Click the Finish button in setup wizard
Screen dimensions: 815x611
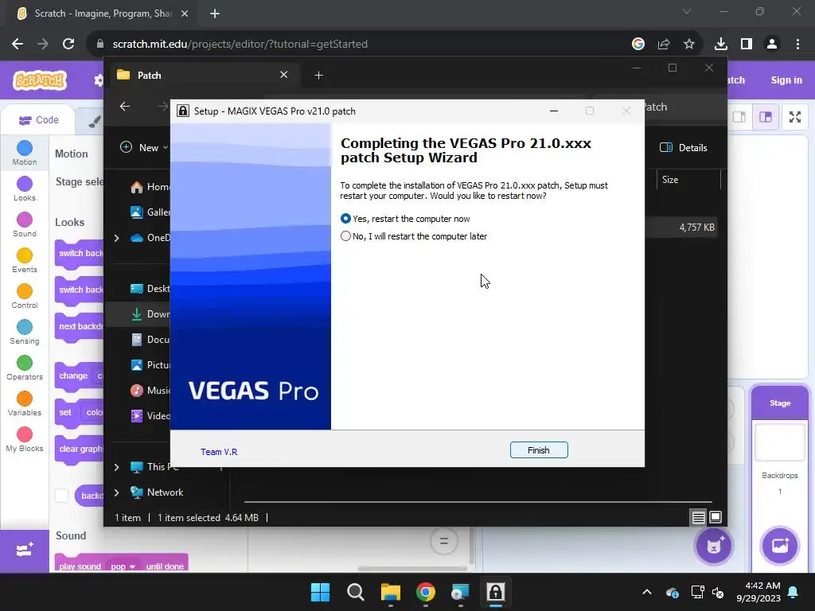[x=539, y=450]
